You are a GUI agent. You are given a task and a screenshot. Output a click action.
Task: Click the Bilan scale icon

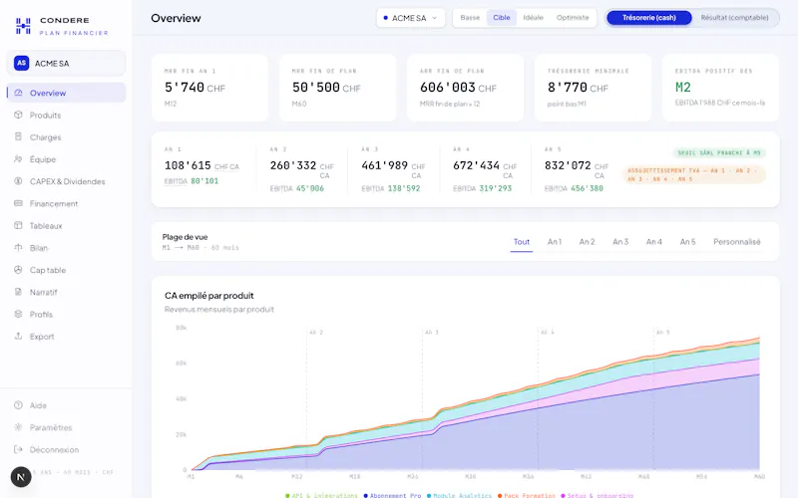point(18,247)
